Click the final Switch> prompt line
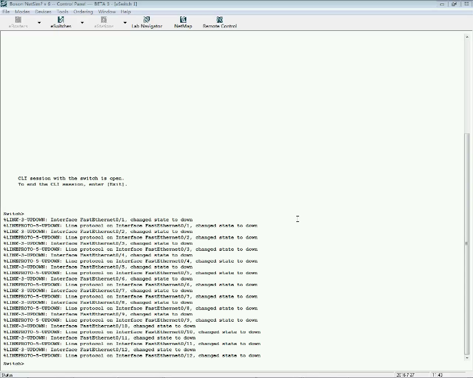 [x=14, y=364]
